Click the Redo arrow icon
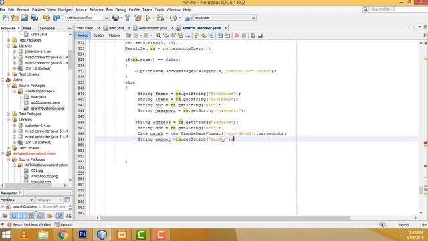This screenshot has height=241, width=428. tap(56, 18)
